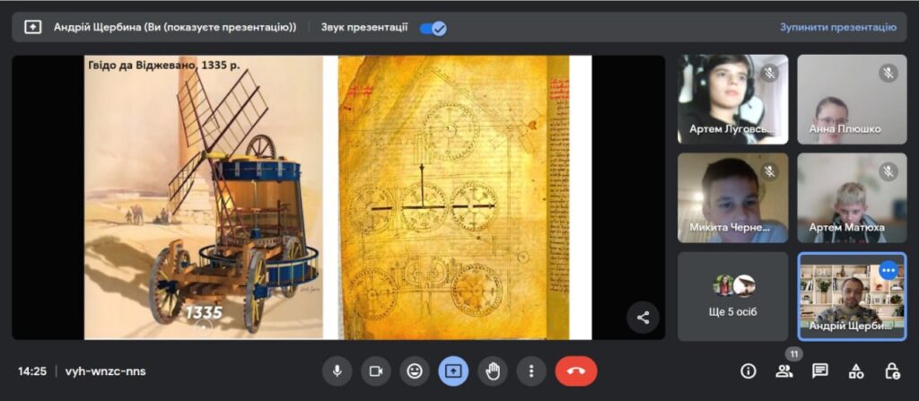919x401 pixels.
Task: End the call with the red hang-up button
Action: pos(575,370)
